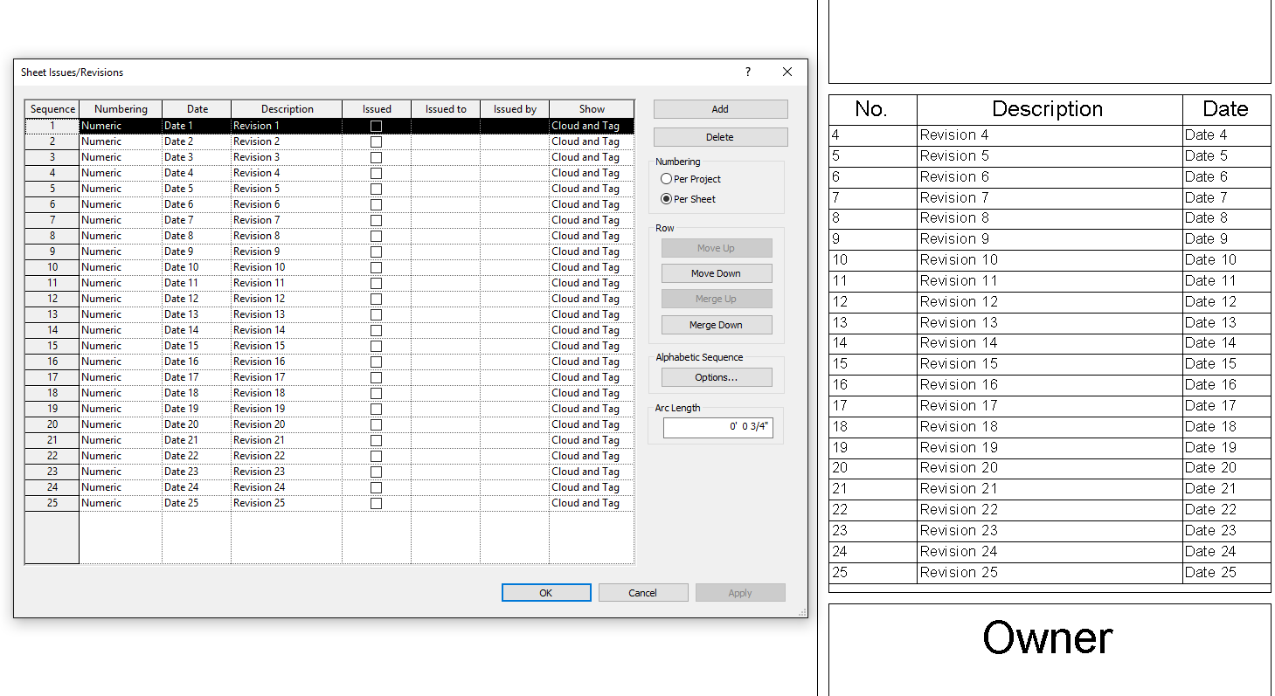The height and width of the screenshot is (696, 1275).
Task: Click Description header in sheet revision schedule
Action: point(1048,109)
